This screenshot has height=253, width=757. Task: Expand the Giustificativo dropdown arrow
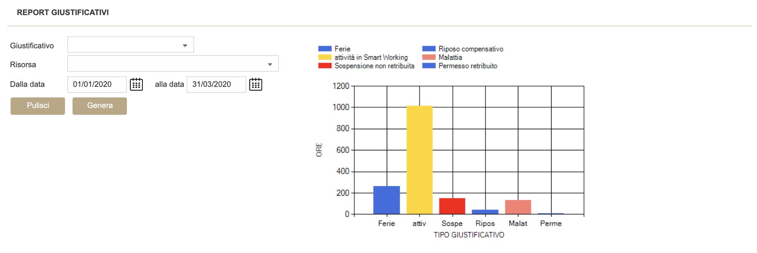pyautogui.click(x=185, y=45)
